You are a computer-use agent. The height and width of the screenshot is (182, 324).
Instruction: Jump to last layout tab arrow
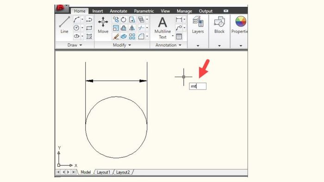pos(74,172)
